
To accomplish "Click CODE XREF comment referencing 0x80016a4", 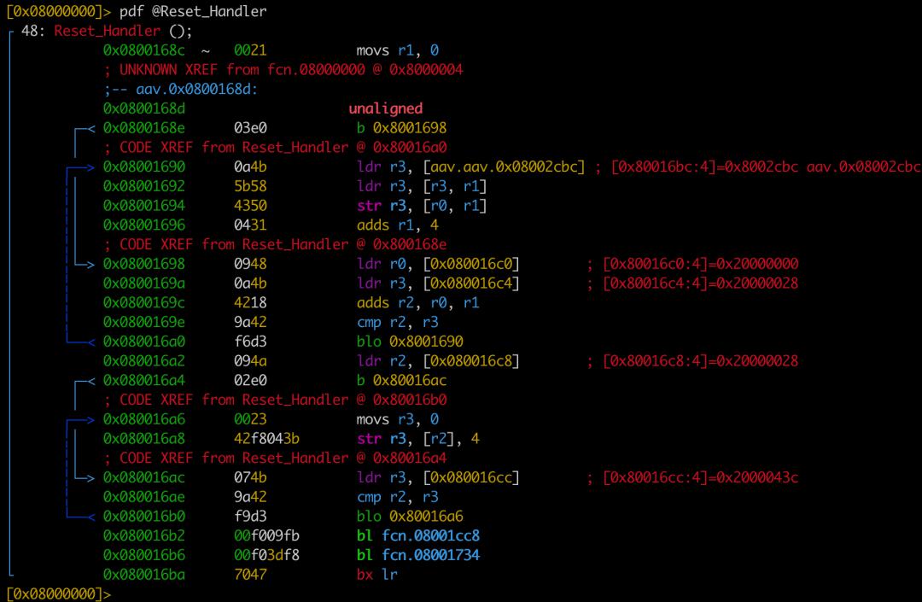I will click(x=275, y=458).
